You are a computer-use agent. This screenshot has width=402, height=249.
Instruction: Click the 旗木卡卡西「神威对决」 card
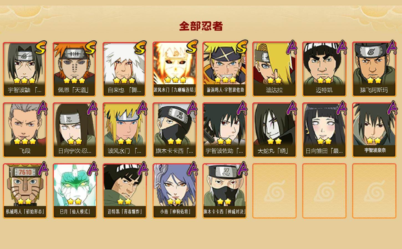coord(224,191)
